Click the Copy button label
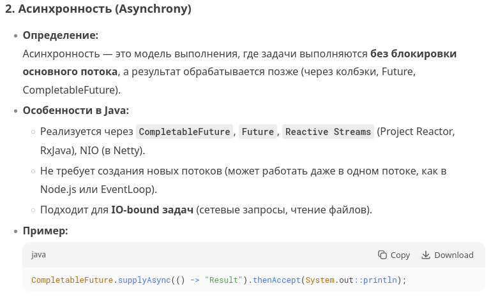 [x=400, y=255]
